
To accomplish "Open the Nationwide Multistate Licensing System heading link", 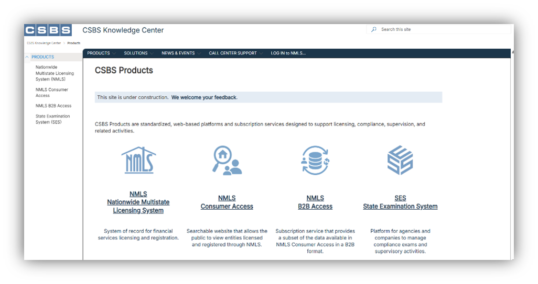I will tap(138, 202).
